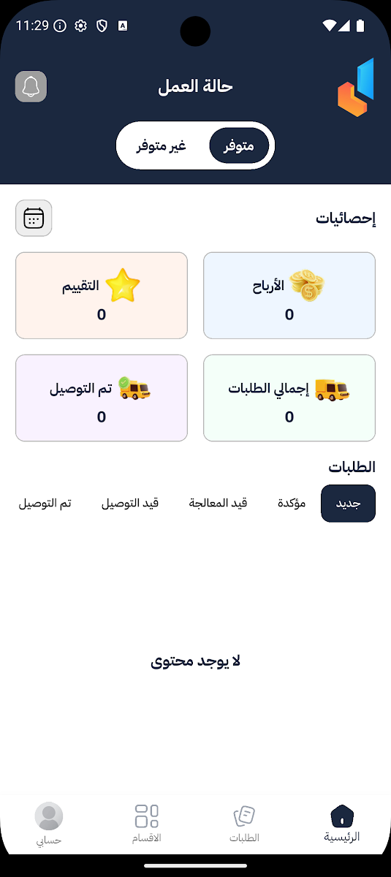Open notifications with the bell icon
The image size is (391, 877).
31,87
